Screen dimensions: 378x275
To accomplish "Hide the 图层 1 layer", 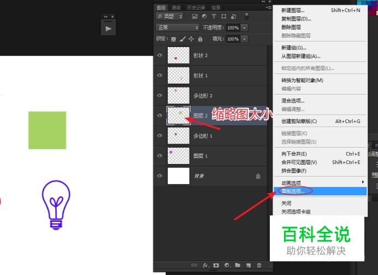I will click(160, 156).
